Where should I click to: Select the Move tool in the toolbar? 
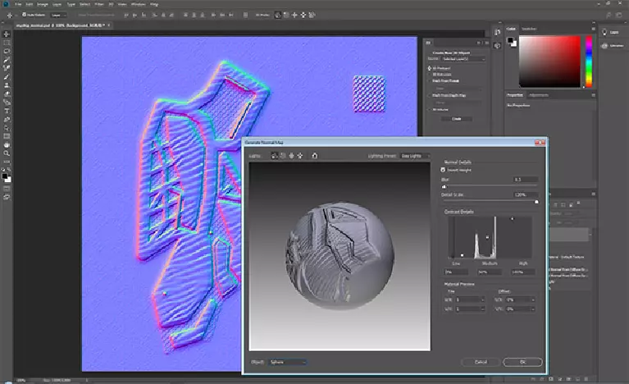coord(7,34)
